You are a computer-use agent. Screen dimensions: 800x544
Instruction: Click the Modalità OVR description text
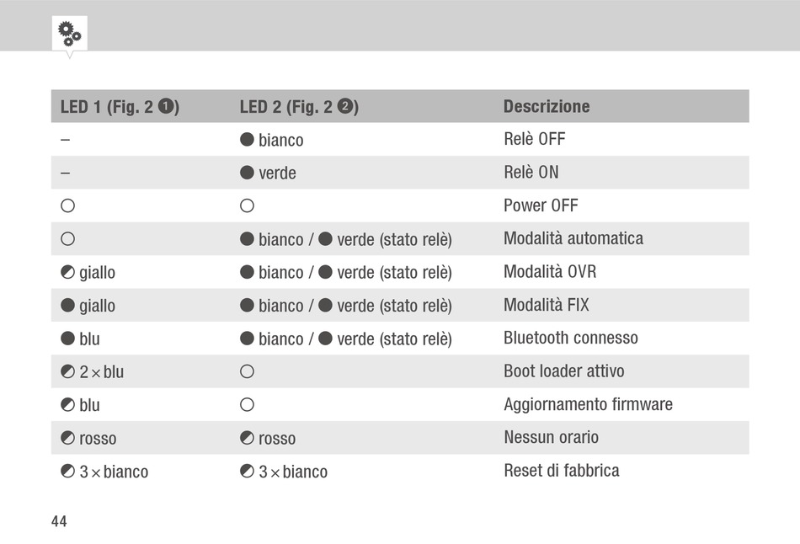[550, 271]
